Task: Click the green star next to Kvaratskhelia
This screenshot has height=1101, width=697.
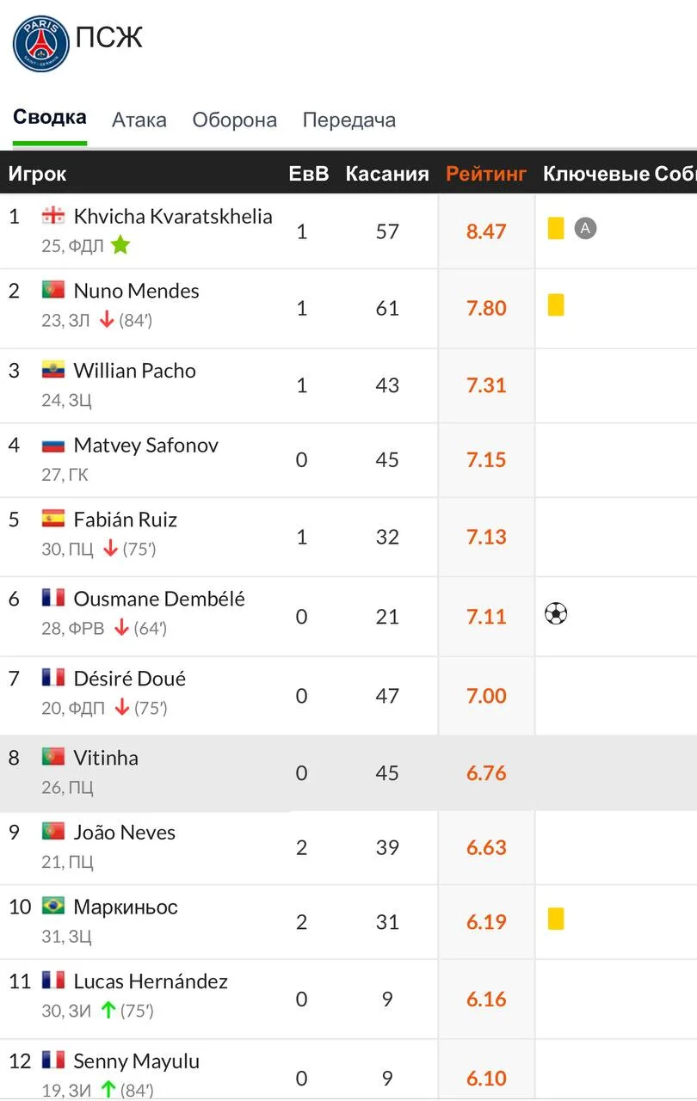Action: (x=120, y=246)
